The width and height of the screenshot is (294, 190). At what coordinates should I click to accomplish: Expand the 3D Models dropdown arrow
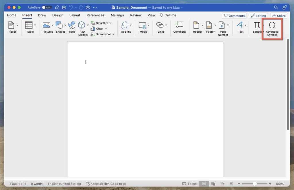pos(88,25)
